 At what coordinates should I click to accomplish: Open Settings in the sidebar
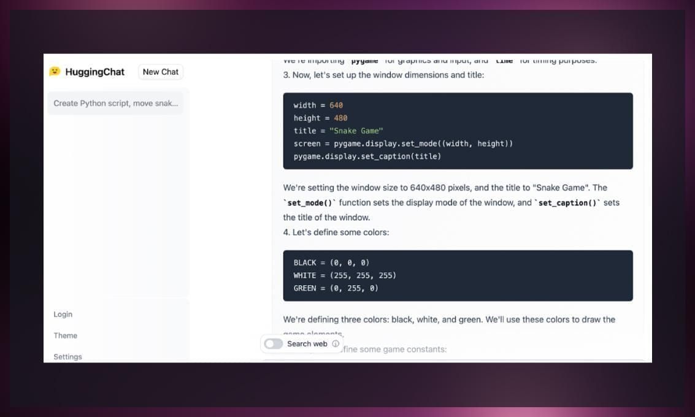point(68,357)
